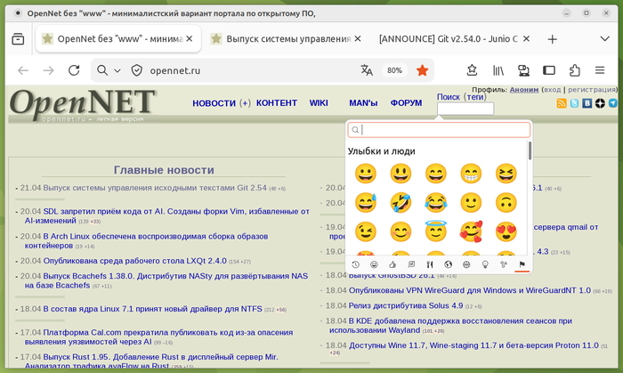Insert the heart-eyes emoji
The width and height of the screenshot is (623, 373).
coord(506,232)
